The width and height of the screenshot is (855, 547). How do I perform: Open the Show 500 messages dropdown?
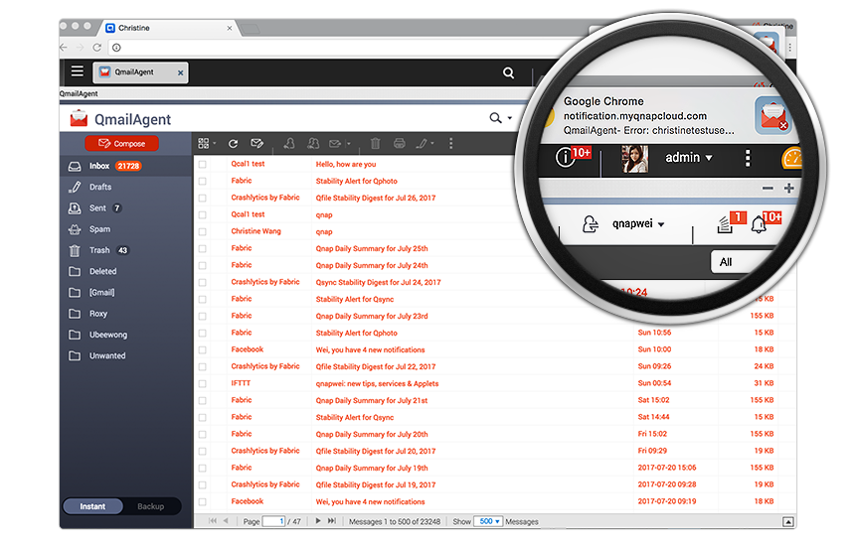[x=488, y=521]
